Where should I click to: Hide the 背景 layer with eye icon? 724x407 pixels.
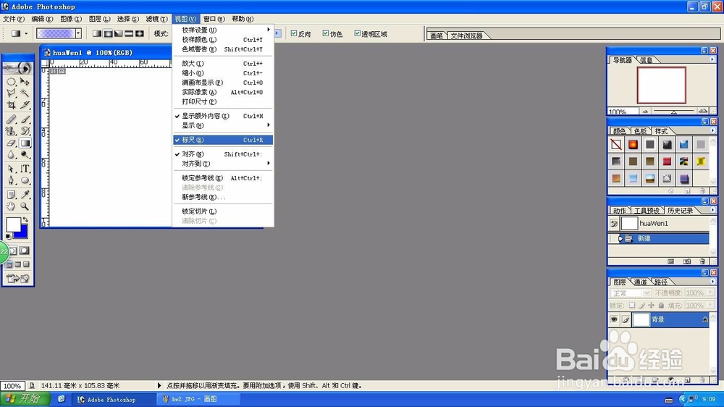coord(614,319)
